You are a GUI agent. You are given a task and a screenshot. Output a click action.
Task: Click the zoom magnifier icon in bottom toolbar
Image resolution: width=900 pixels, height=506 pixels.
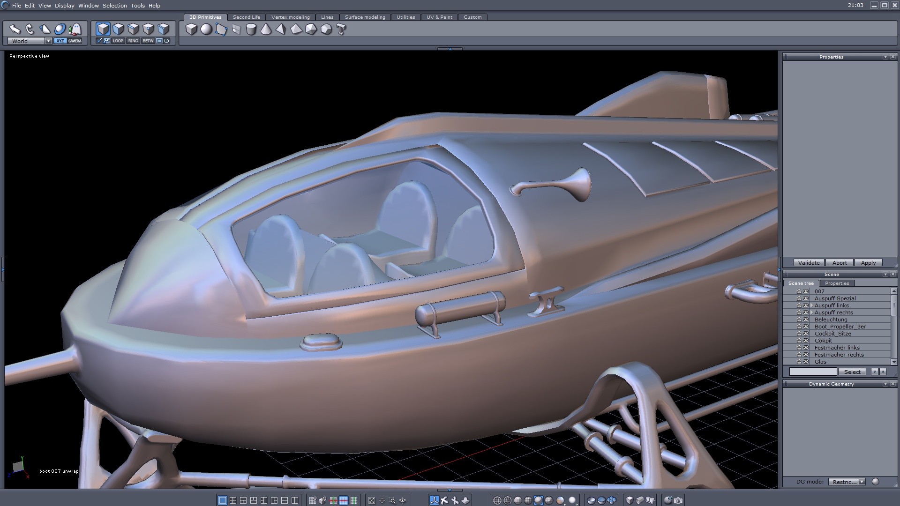click(x=392, y=500)
